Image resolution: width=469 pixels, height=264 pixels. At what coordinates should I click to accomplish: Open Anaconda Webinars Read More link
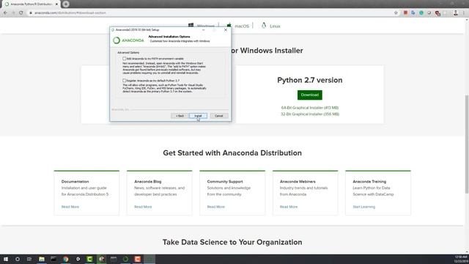tap(289, 207)
